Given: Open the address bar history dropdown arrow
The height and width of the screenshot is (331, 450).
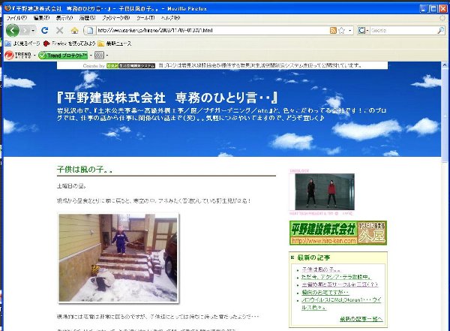Looking at the screenshot, I should point(349,30).
